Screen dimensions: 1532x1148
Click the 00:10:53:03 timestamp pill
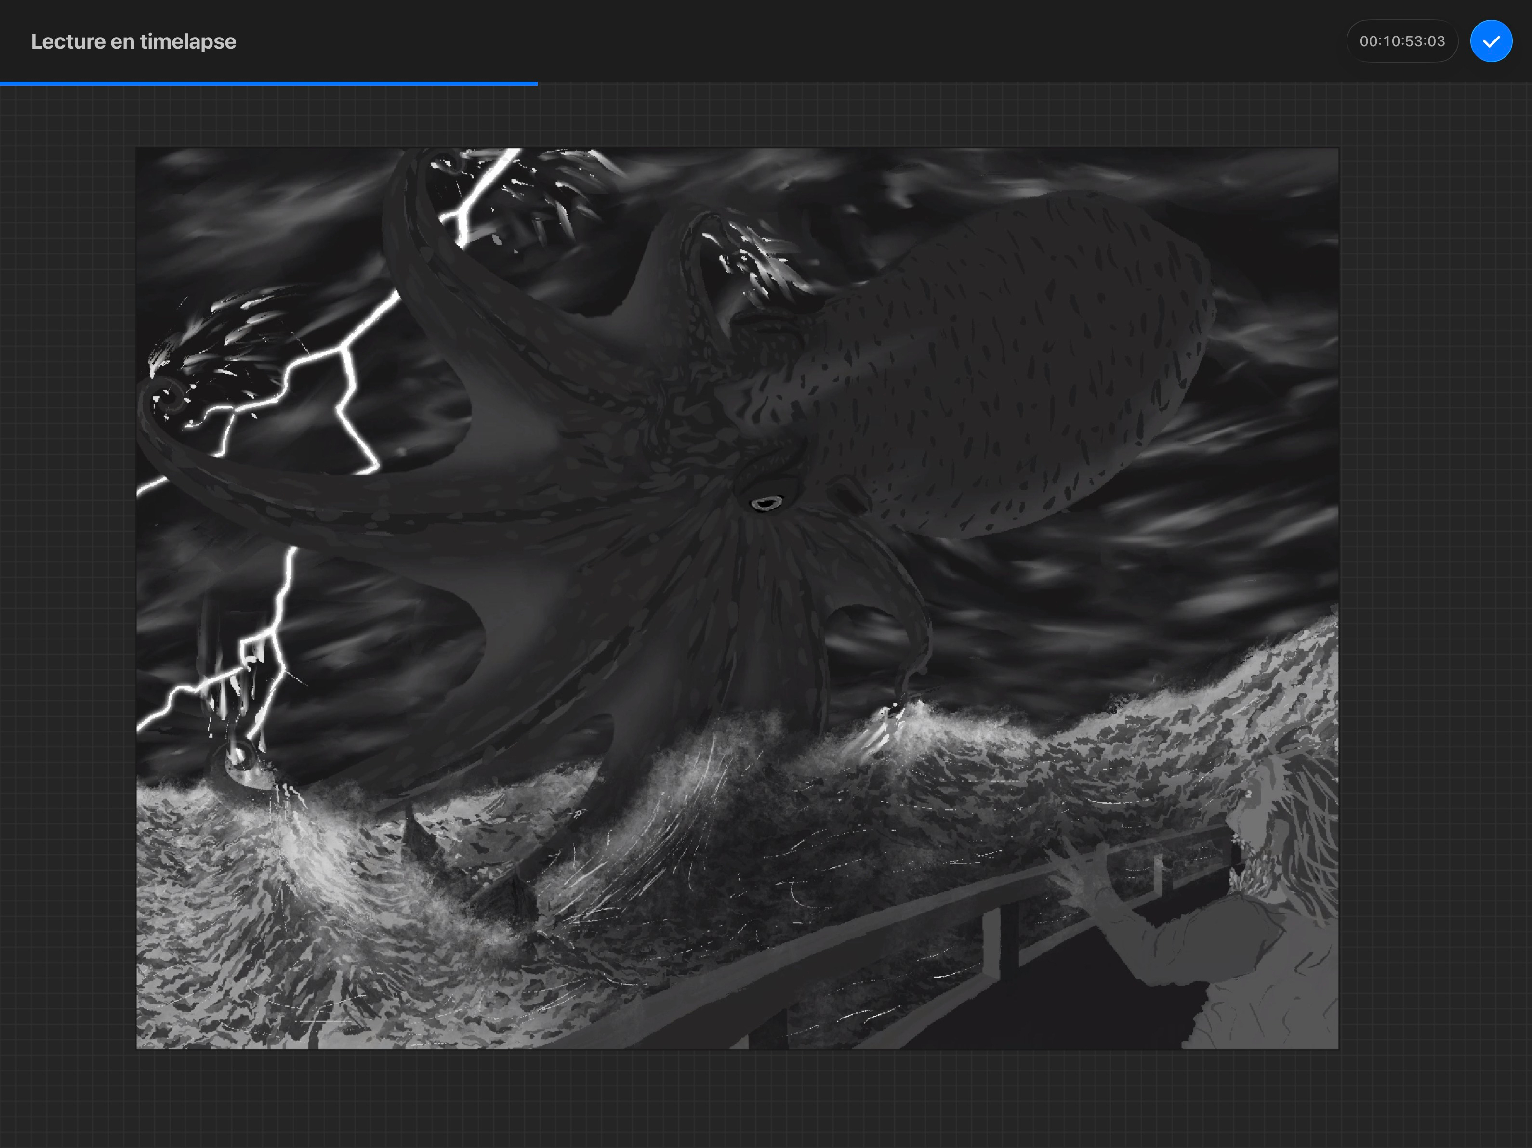click(x=1402, y=41)
